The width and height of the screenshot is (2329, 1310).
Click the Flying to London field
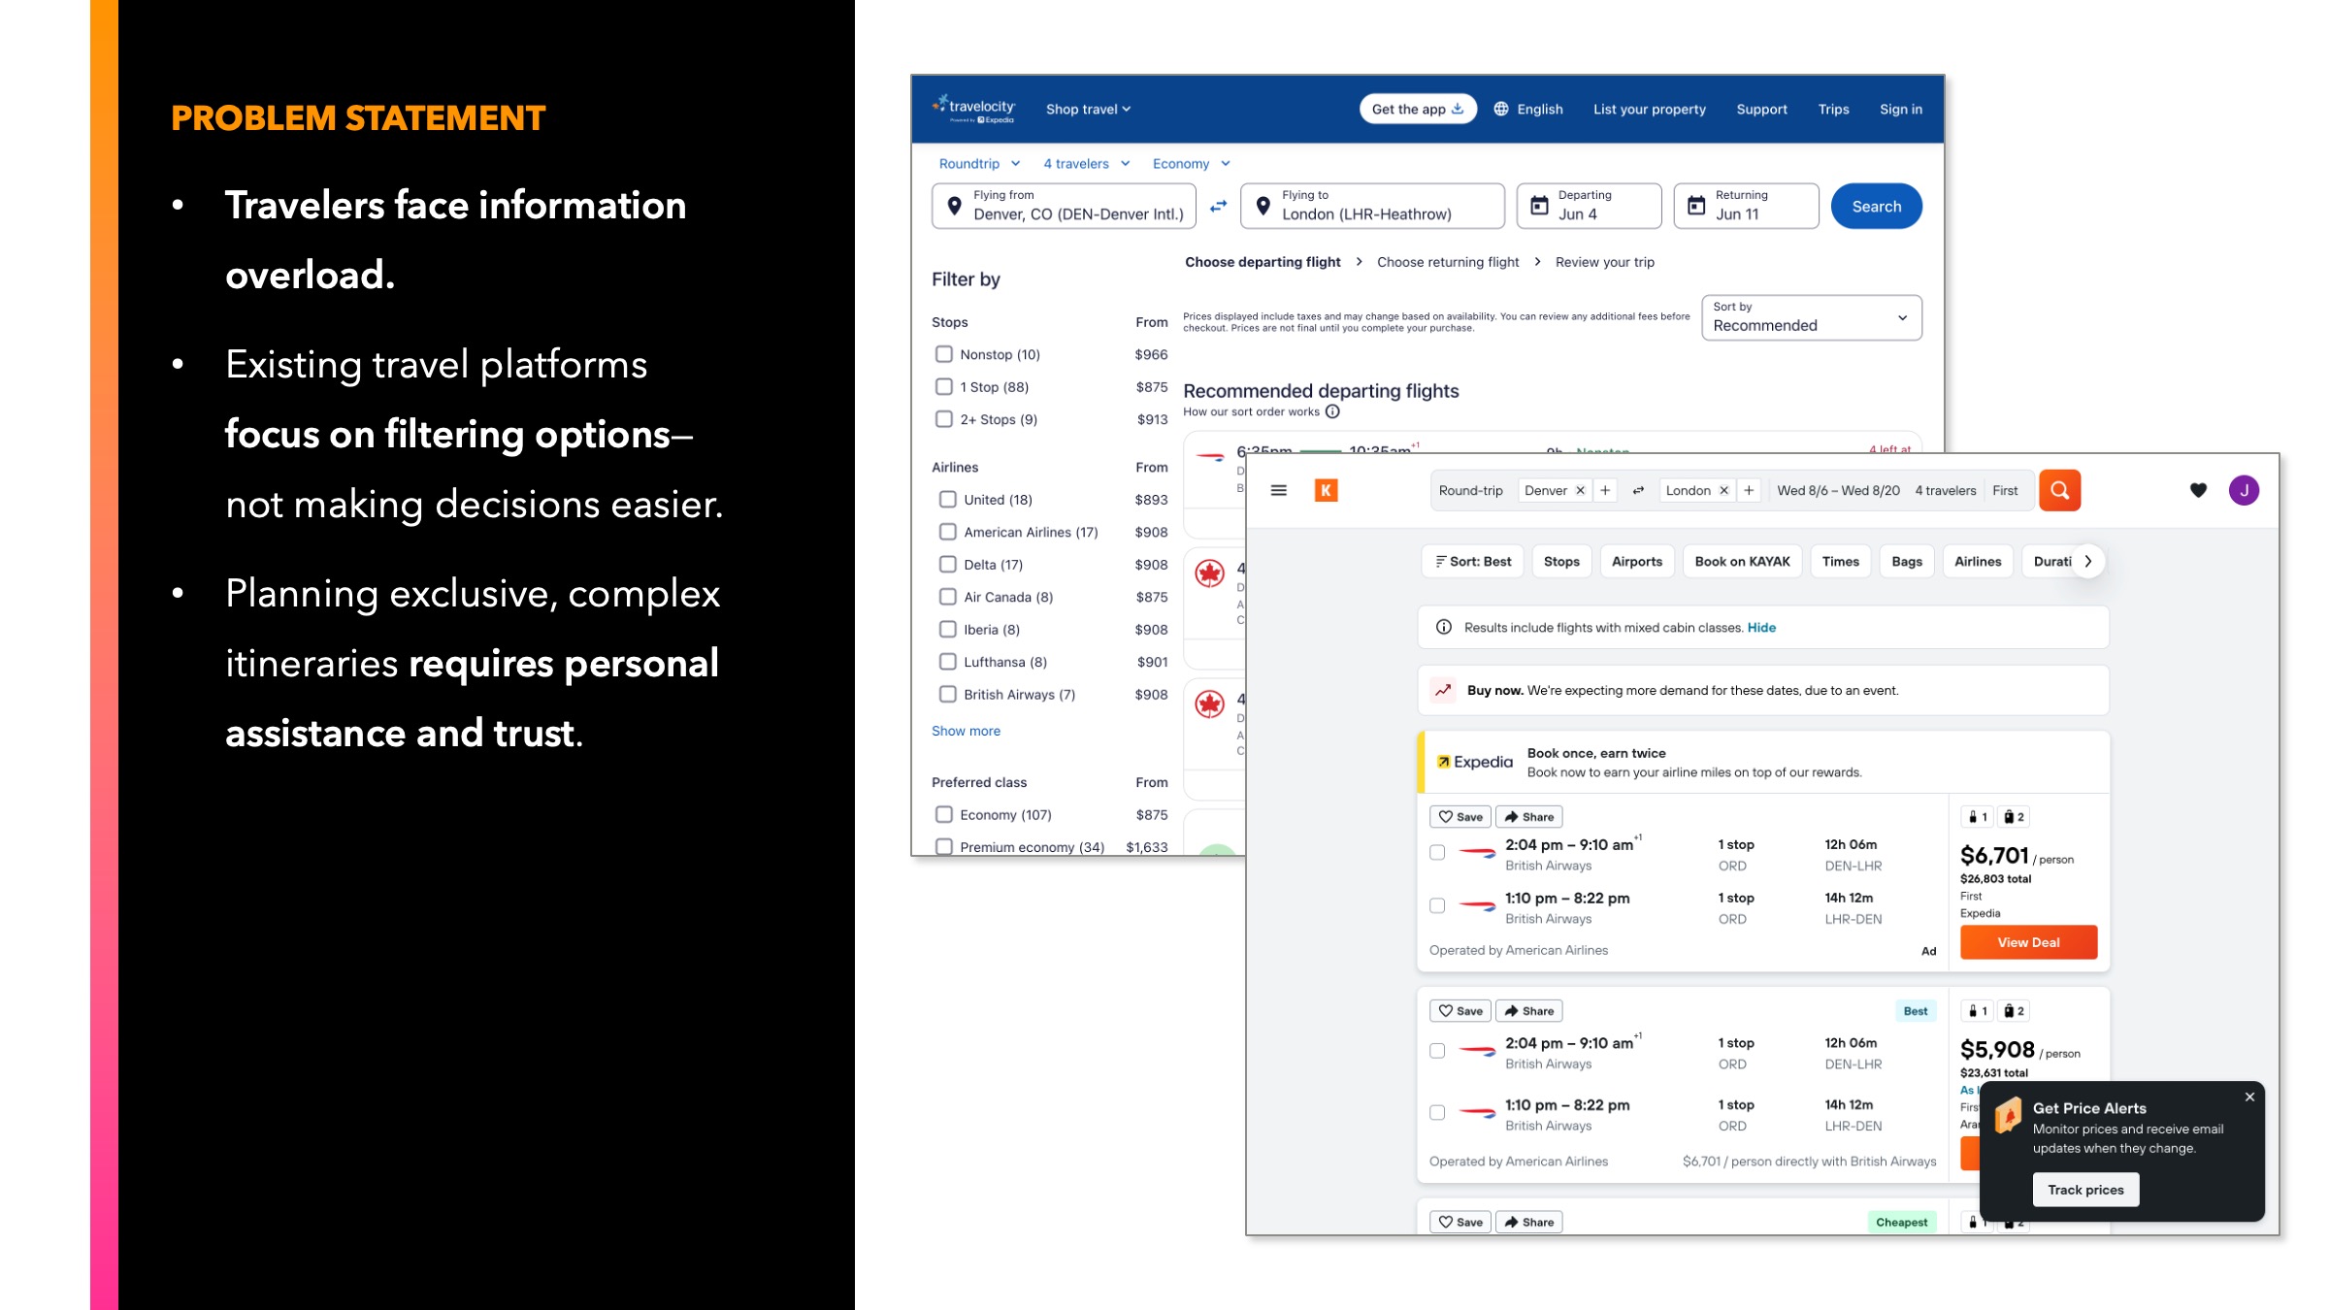tap(1372, 206)
